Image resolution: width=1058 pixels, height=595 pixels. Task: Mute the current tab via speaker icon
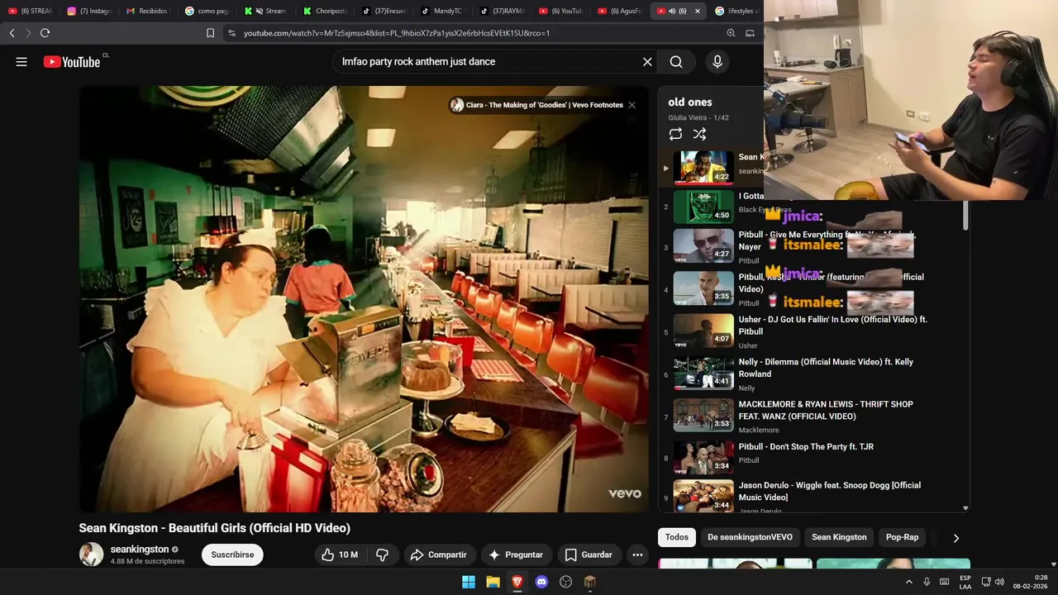point(672,11)
